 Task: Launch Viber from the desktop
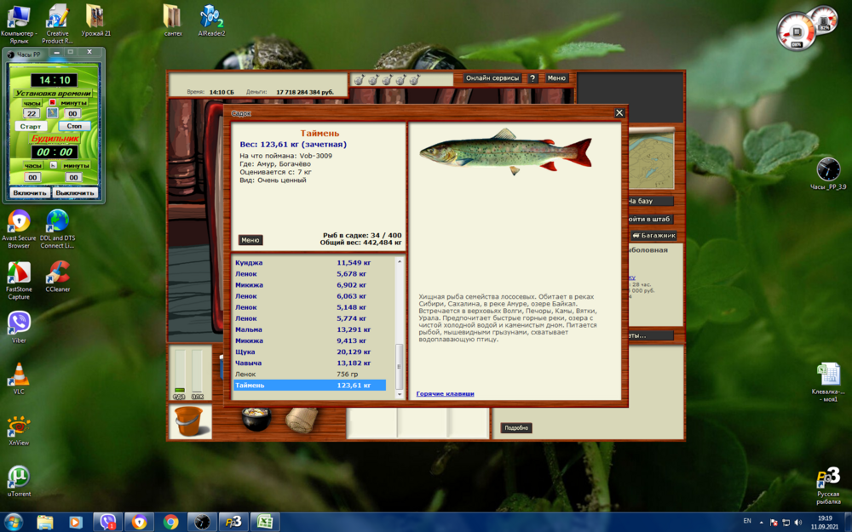(x=19, y=323)
